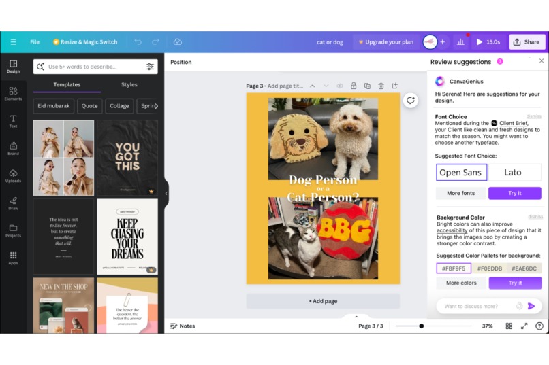Toggle page visibility eye icon
The height and width of the screenshot is (365, 549).
[x=340, y=86]
